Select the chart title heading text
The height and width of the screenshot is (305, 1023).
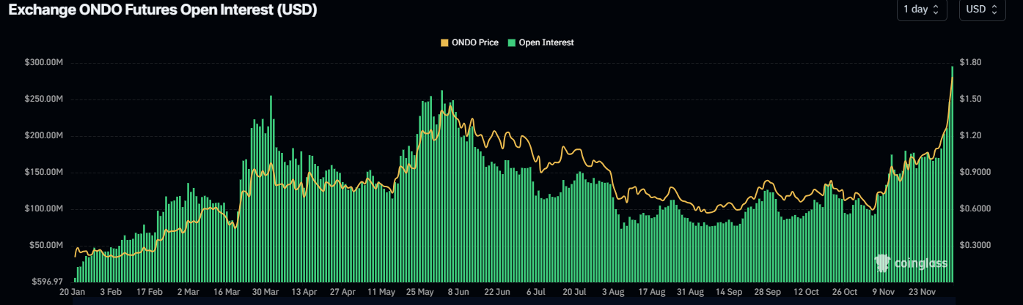point(163,10)
